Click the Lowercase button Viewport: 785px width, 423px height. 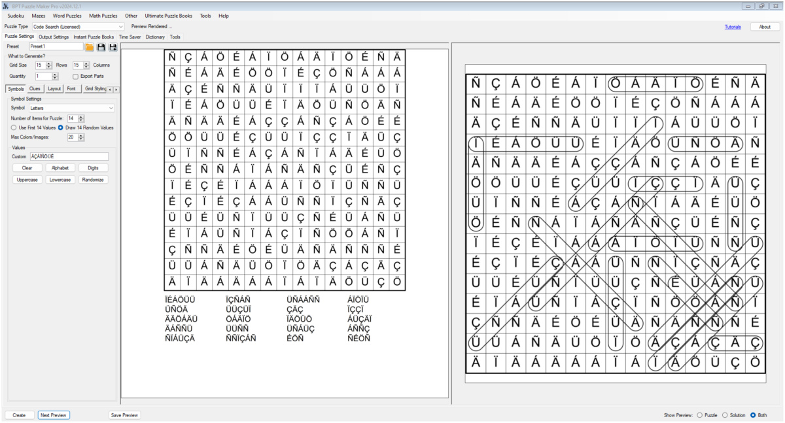click(x=60, y=179)
